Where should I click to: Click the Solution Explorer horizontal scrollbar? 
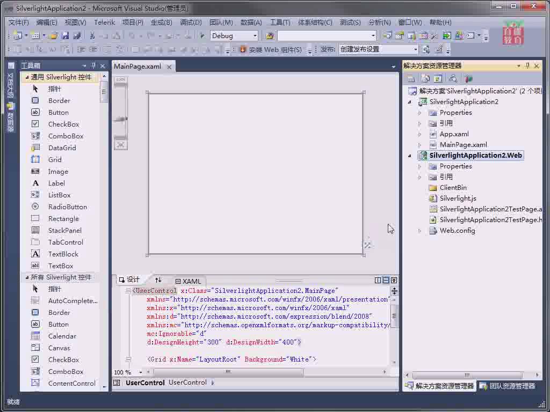point(468,375)
